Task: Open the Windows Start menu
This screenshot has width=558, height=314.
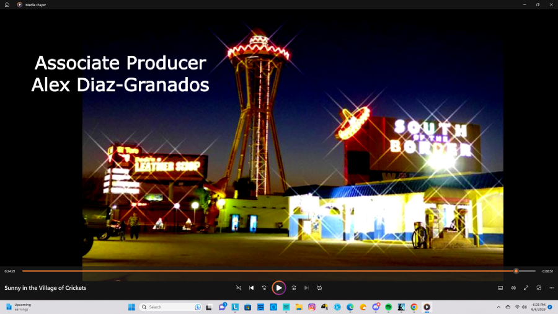Action: 131,307
